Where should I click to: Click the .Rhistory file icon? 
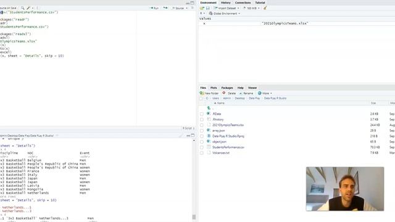click(x=209, y=119)
